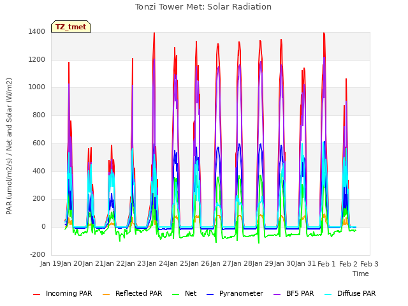Click the y-axis label PAR / Net and Solar
The width and height of the screenshot is (408, 306).
(x=9, y=146)
